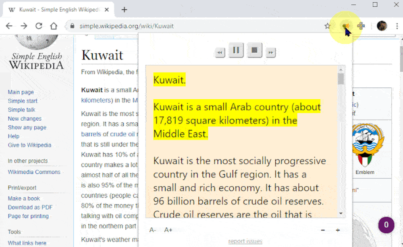Click the highlighted 'Kuwait.' heading text
Image resolution: width=403 pixels, height=247 pixels.
coord(169,80)
